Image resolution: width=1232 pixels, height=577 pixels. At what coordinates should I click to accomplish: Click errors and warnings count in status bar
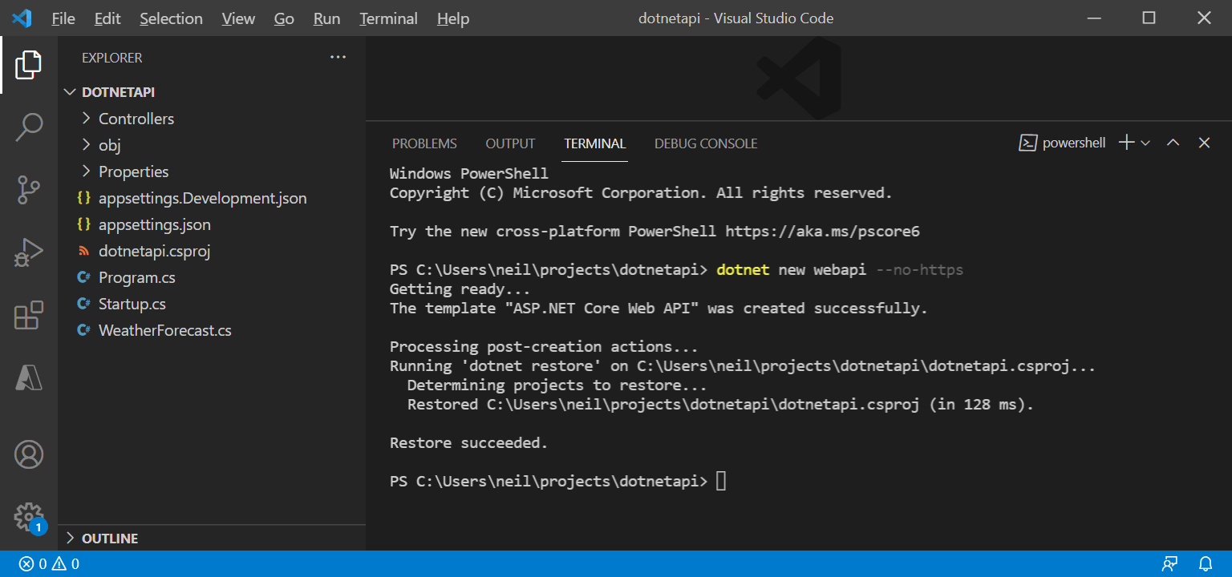click(49, 563)
